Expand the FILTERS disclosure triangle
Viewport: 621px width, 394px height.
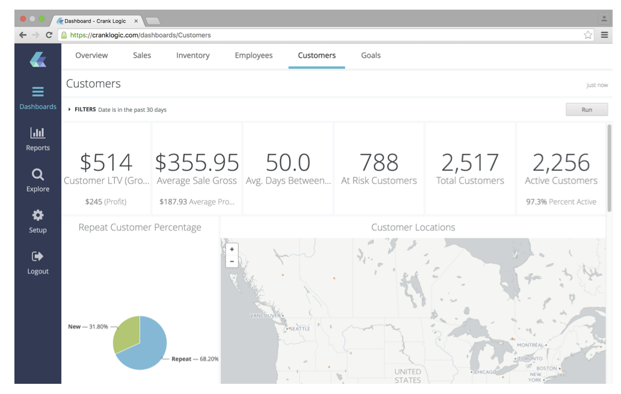click(x=70, y=109)
